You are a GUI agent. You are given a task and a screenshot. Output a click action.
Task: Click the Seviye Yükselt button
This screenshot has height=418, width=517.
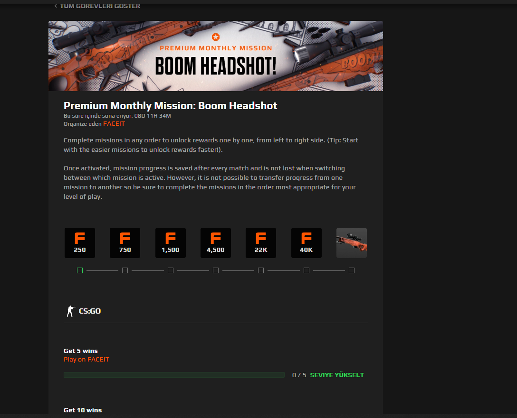pyautogui.click(x=337, y=375)
